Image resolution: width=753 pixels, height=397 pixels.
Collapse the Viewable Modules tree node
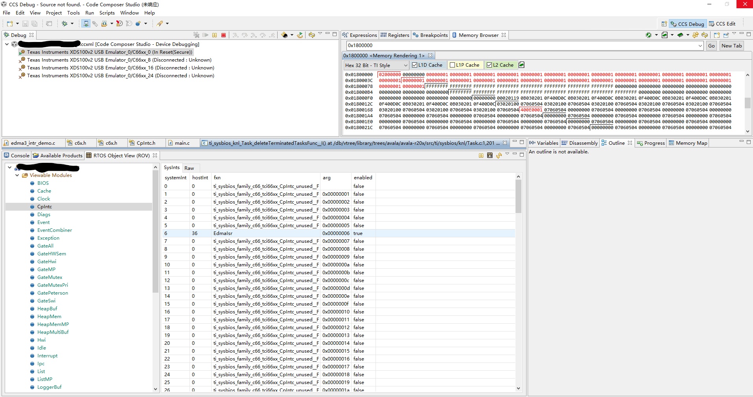(17, 175)
